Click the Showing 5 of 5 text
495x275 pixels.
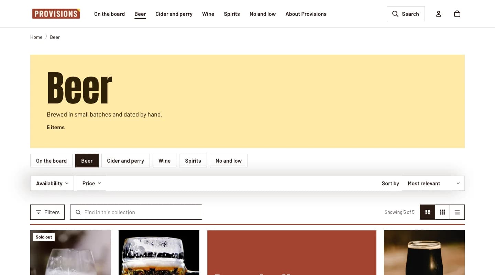point(399,212)
